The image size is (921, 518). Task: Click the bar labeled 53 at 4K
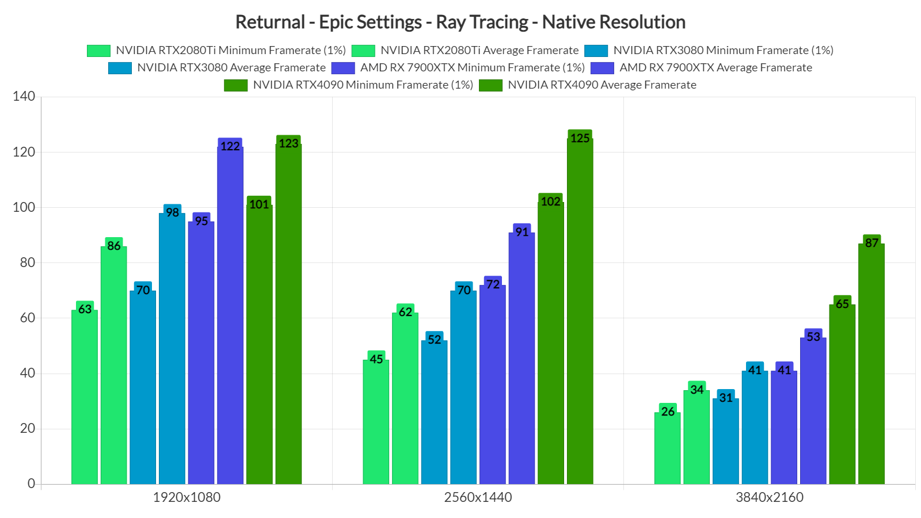813,411
